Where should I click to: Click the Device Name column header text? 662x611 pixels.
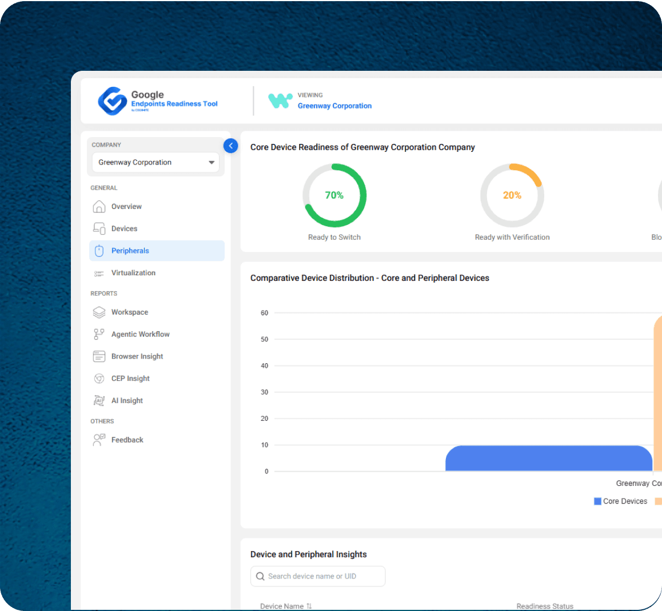[x=282, y=606]
